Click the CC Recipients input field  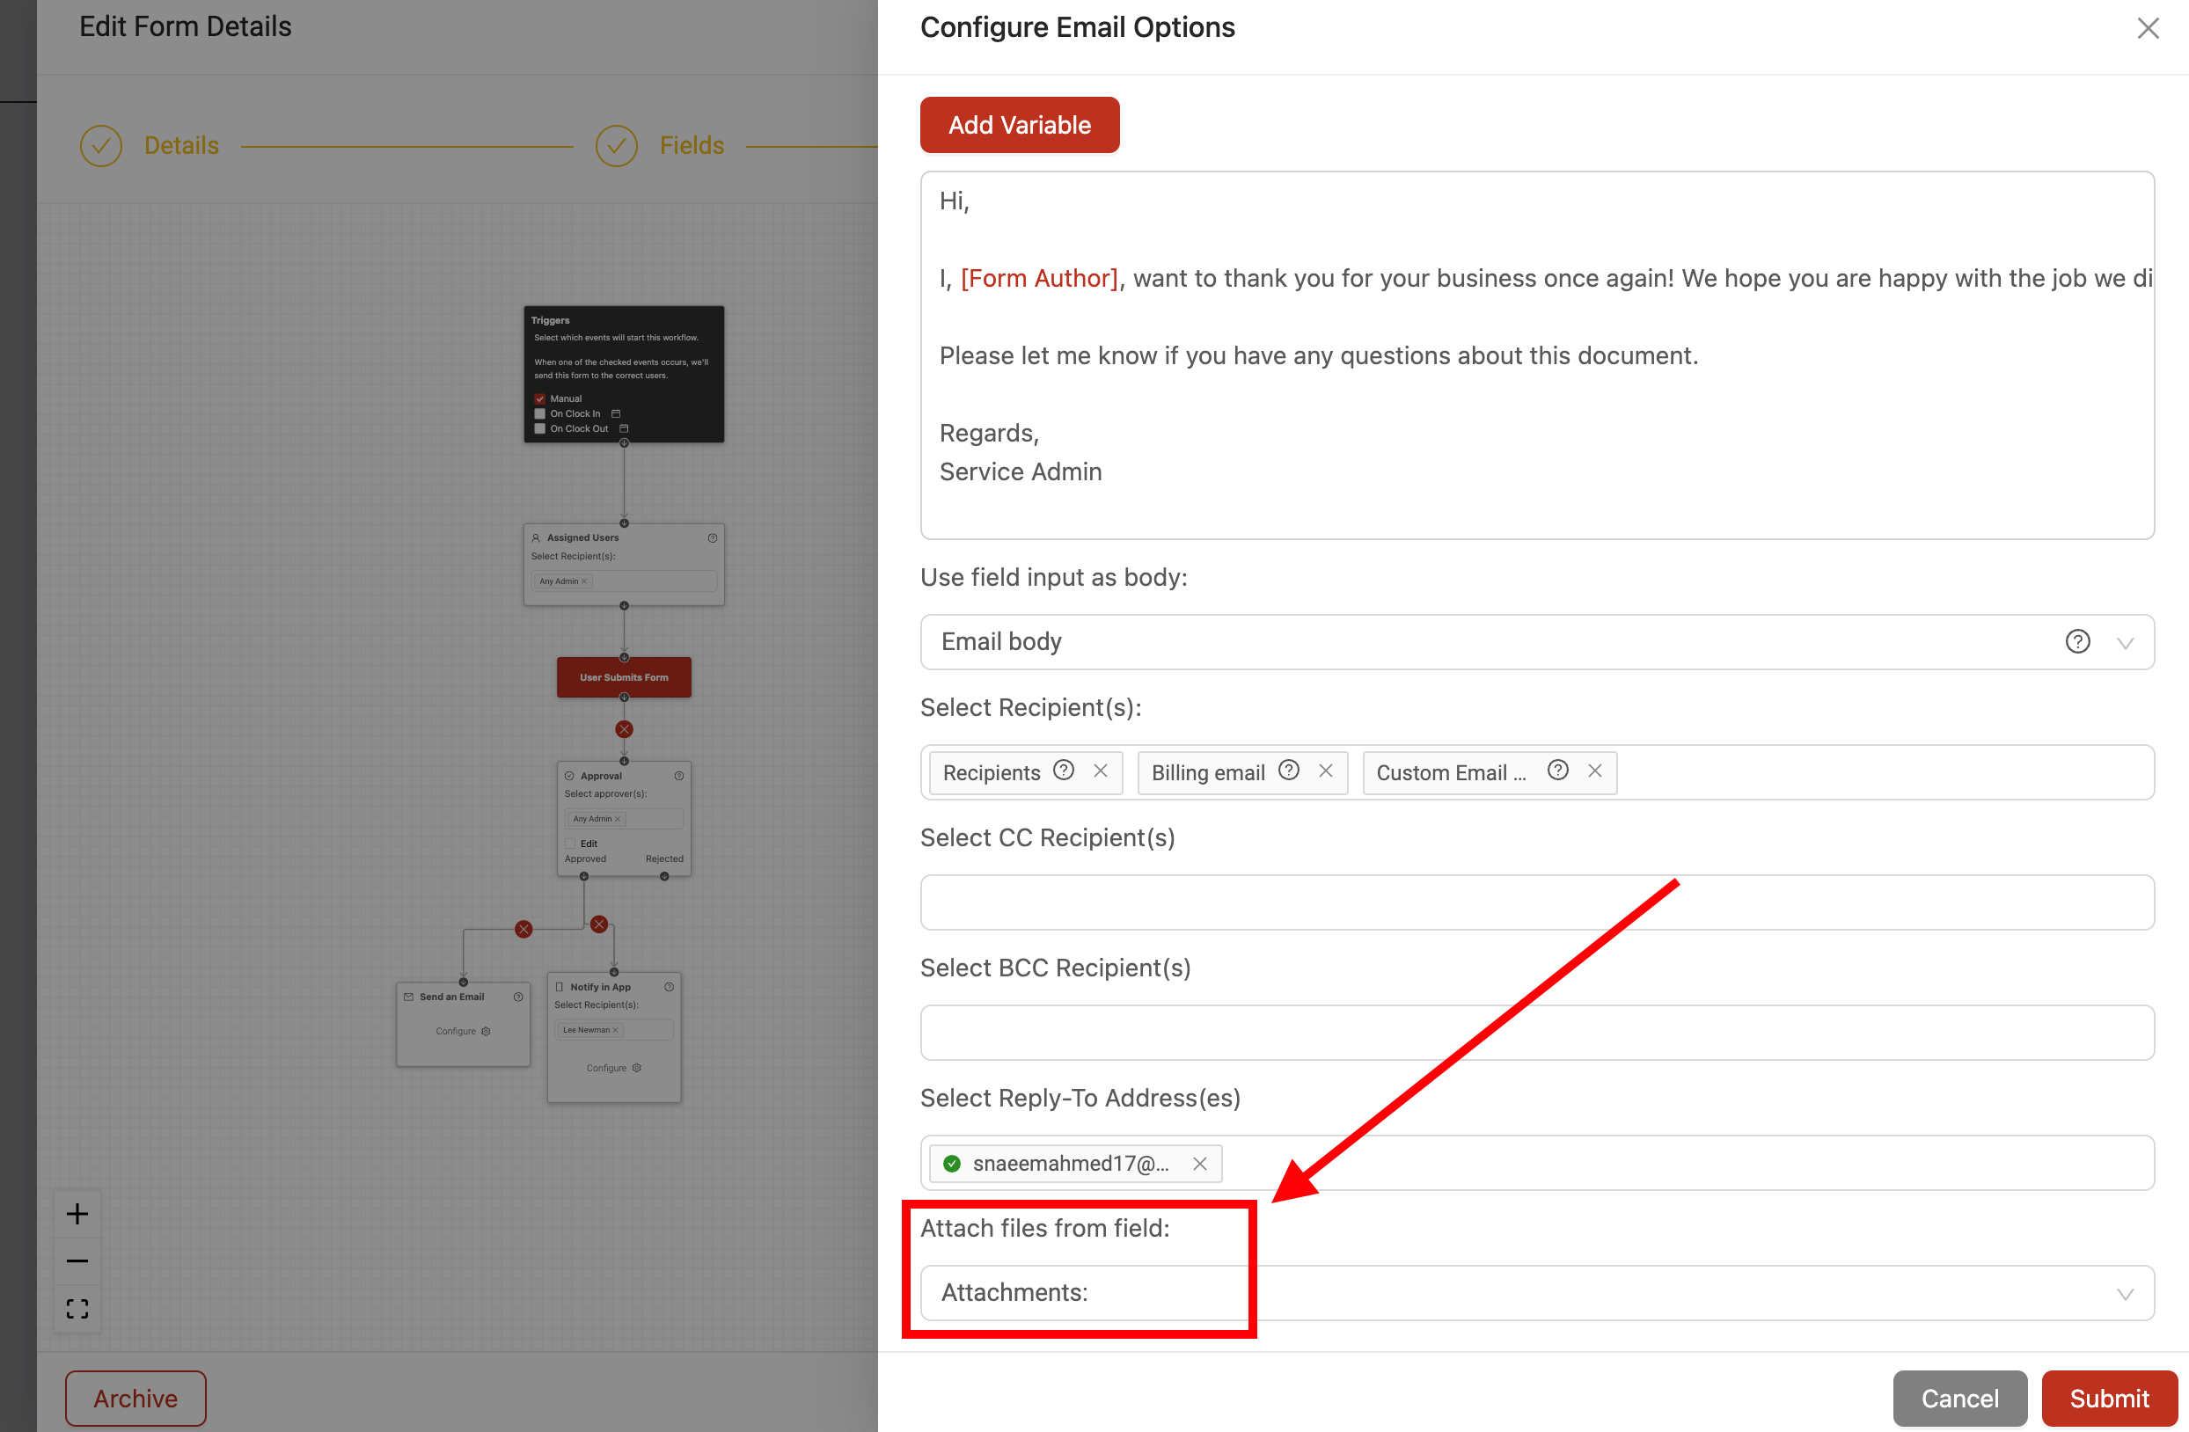coord(1536,902)
